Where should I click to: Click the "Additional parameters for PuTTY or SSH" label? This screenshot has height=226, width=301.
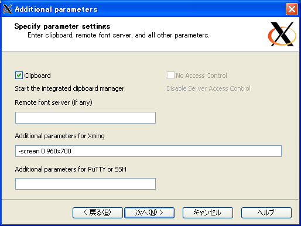71,169
